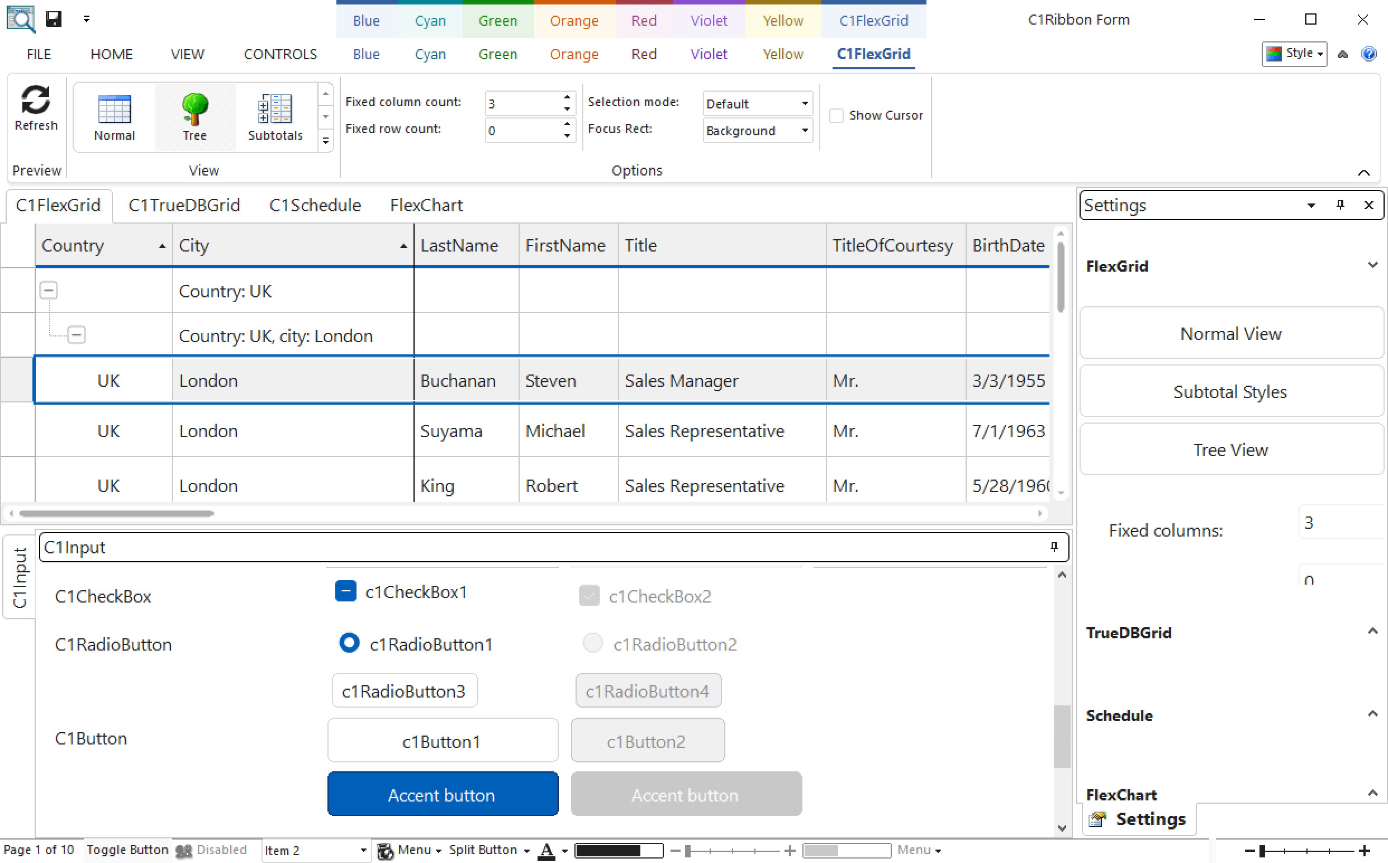Click the save floppy disk icon
Screen dimensions: 1388x863
[x=54, y=19]
